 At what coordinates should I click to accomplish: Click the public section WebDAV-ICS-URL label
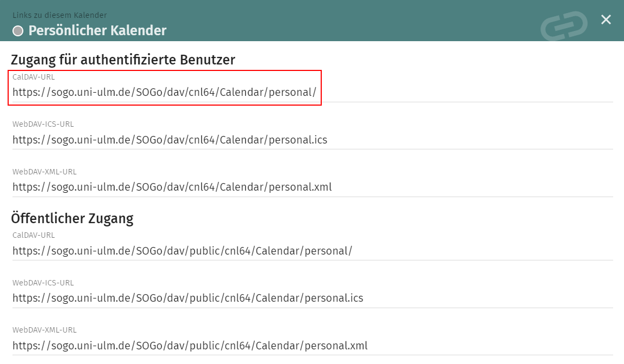click(43, 282)
